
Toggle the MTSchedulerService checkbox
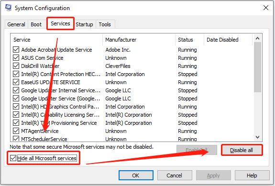tap(16, 139)
